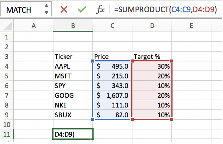
Task: Click the active cell showing D4:D9)
Action: click(x=73, y=134)
